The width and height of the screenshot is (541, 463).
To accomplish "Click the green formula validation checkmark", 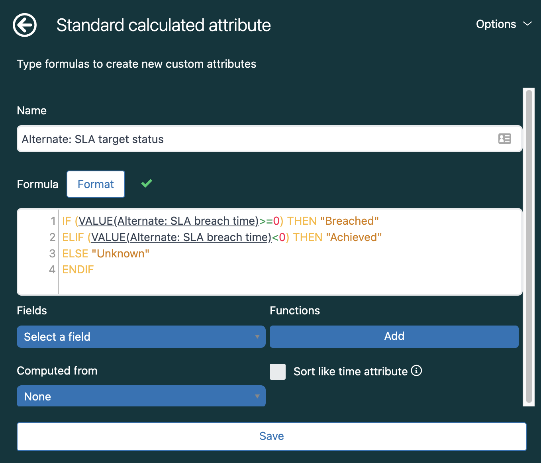I will tap(147, 183).
